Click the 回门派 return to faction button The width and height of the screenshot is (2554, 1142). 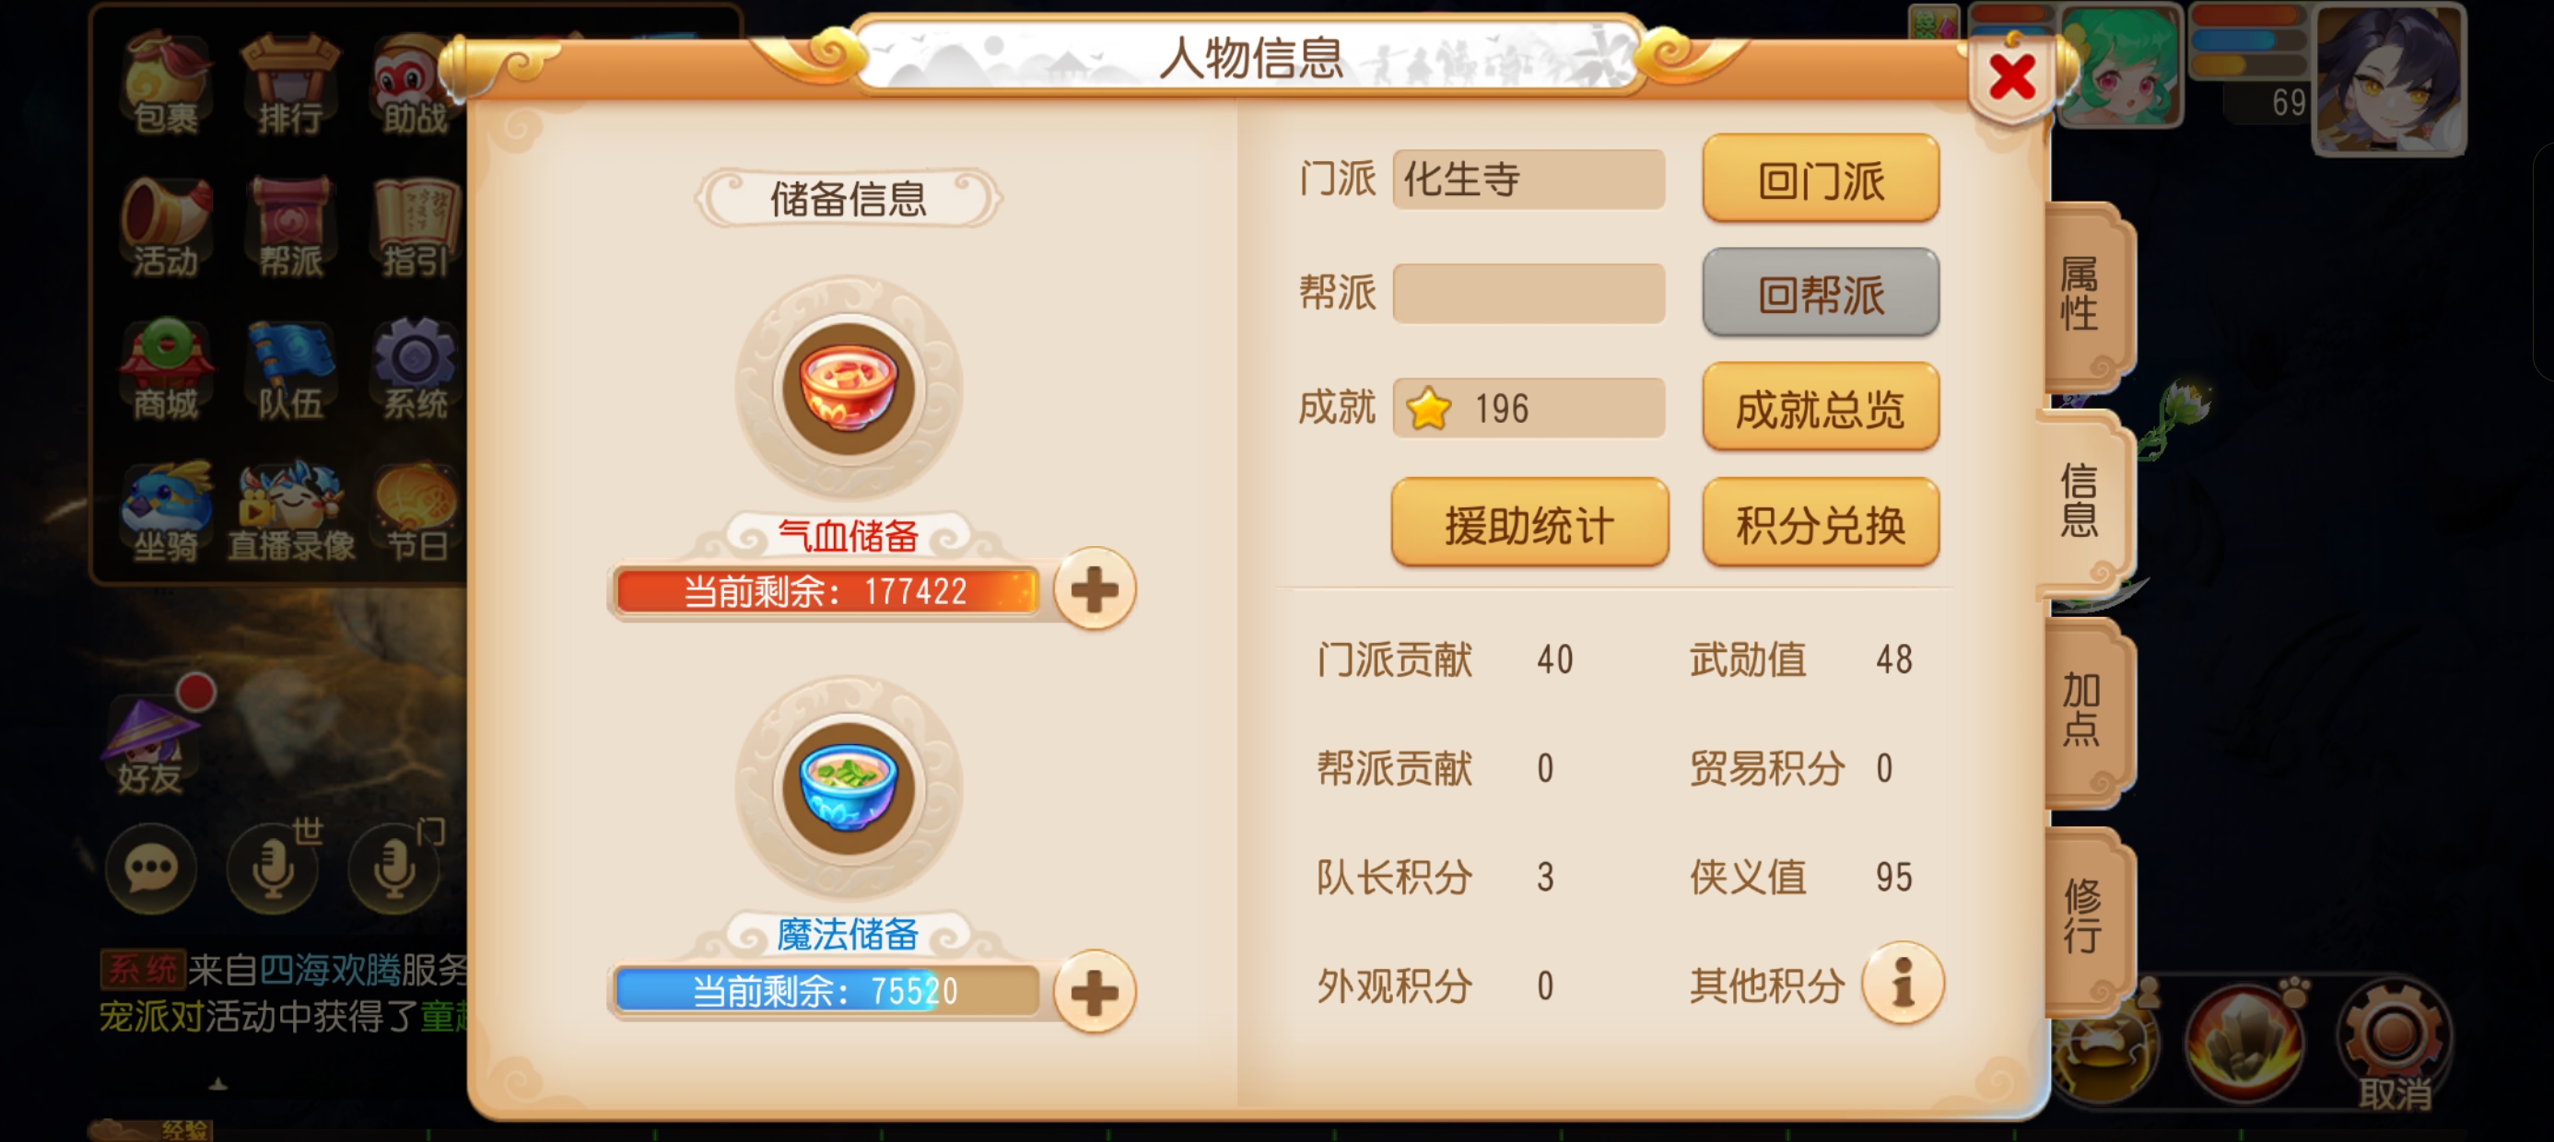1821,180
